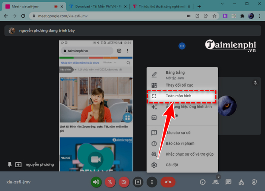Viewport: 265px width, 191px height.
Task: Switch to Download - Tải Miễn Phí VN tab
Action: click(x=98, y=7)
